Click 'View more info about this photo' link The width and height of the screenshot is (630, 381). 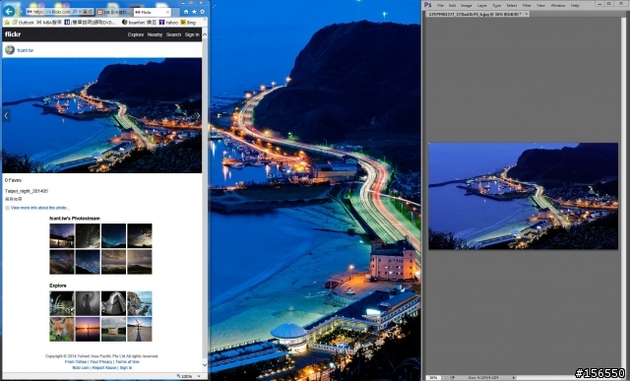click(39, 208)
